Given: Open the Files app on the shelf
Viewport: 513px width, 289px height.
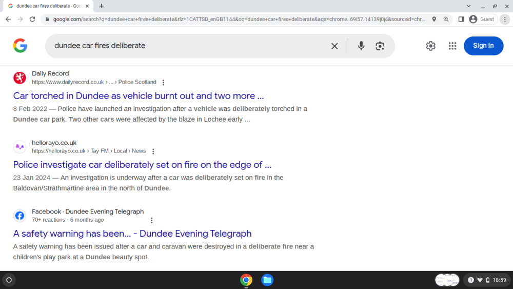Looking at the screenshot, I should coord(267,280).
